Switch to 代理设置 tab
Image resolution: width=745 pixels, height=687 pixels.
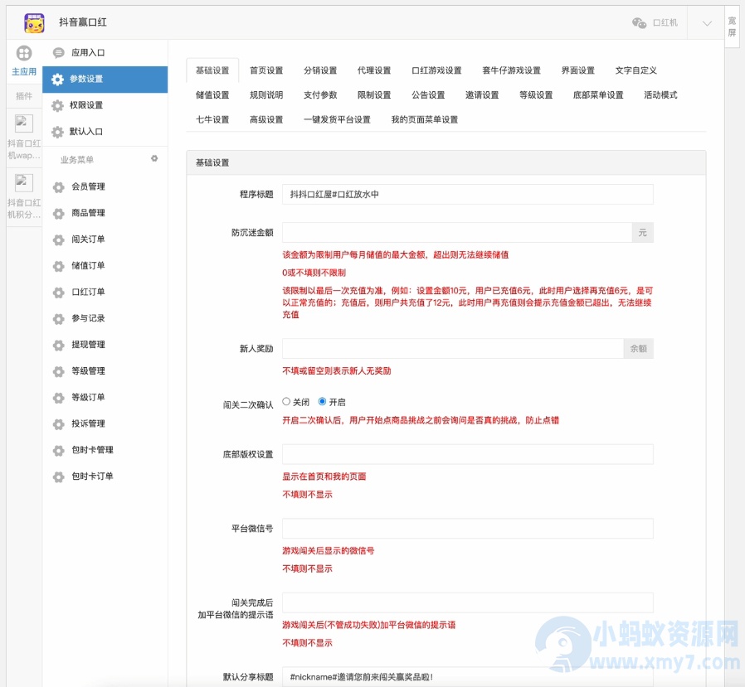click(x=374, y=70)
